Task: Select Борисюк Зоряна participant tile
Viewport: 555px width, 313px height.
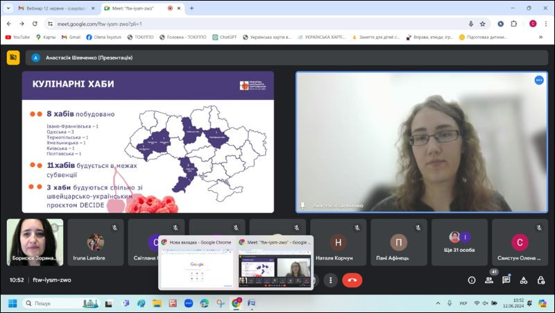Action: tap(35, 242)
